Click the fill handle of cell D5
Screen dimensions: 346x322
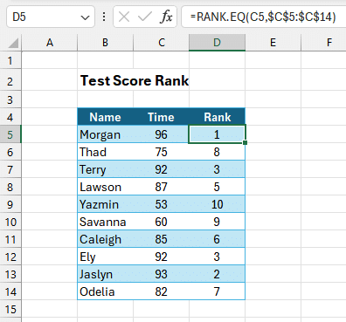click(x=245, y=142)
